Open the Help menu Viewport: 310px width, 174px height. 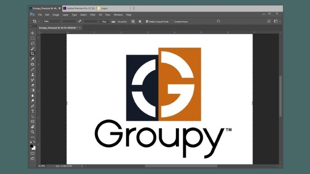click(x=129, y=15)
